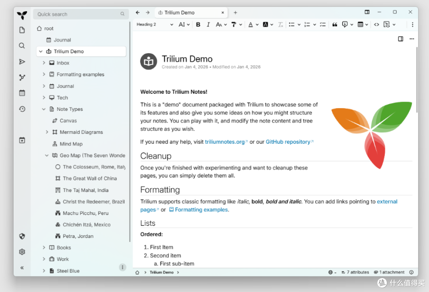The height and width of the screenshot is (292, 429).
Task: Open the Heading 2 style dropdown
Action: 155,25
